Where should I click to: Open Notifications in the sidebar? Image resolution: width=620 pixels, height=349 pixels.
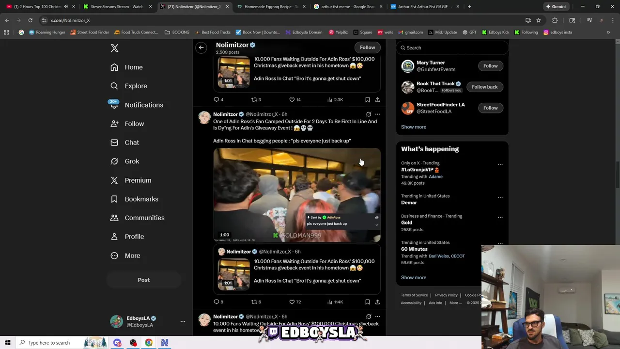coord(137,105)
